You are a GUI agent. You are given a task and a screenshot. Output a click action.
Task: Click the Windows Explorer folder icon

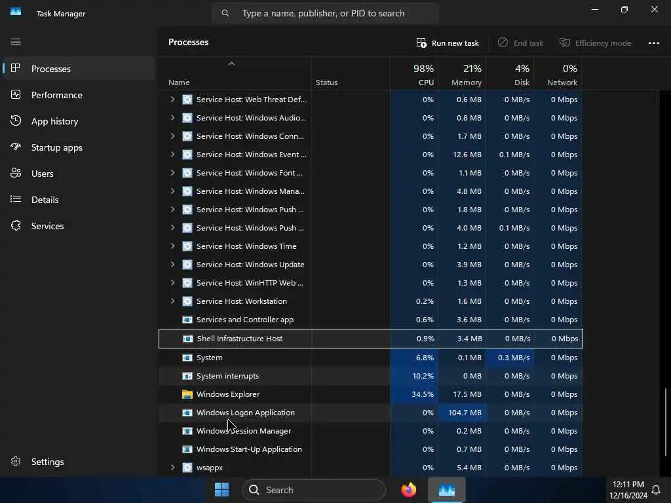[x=187, y=394]
